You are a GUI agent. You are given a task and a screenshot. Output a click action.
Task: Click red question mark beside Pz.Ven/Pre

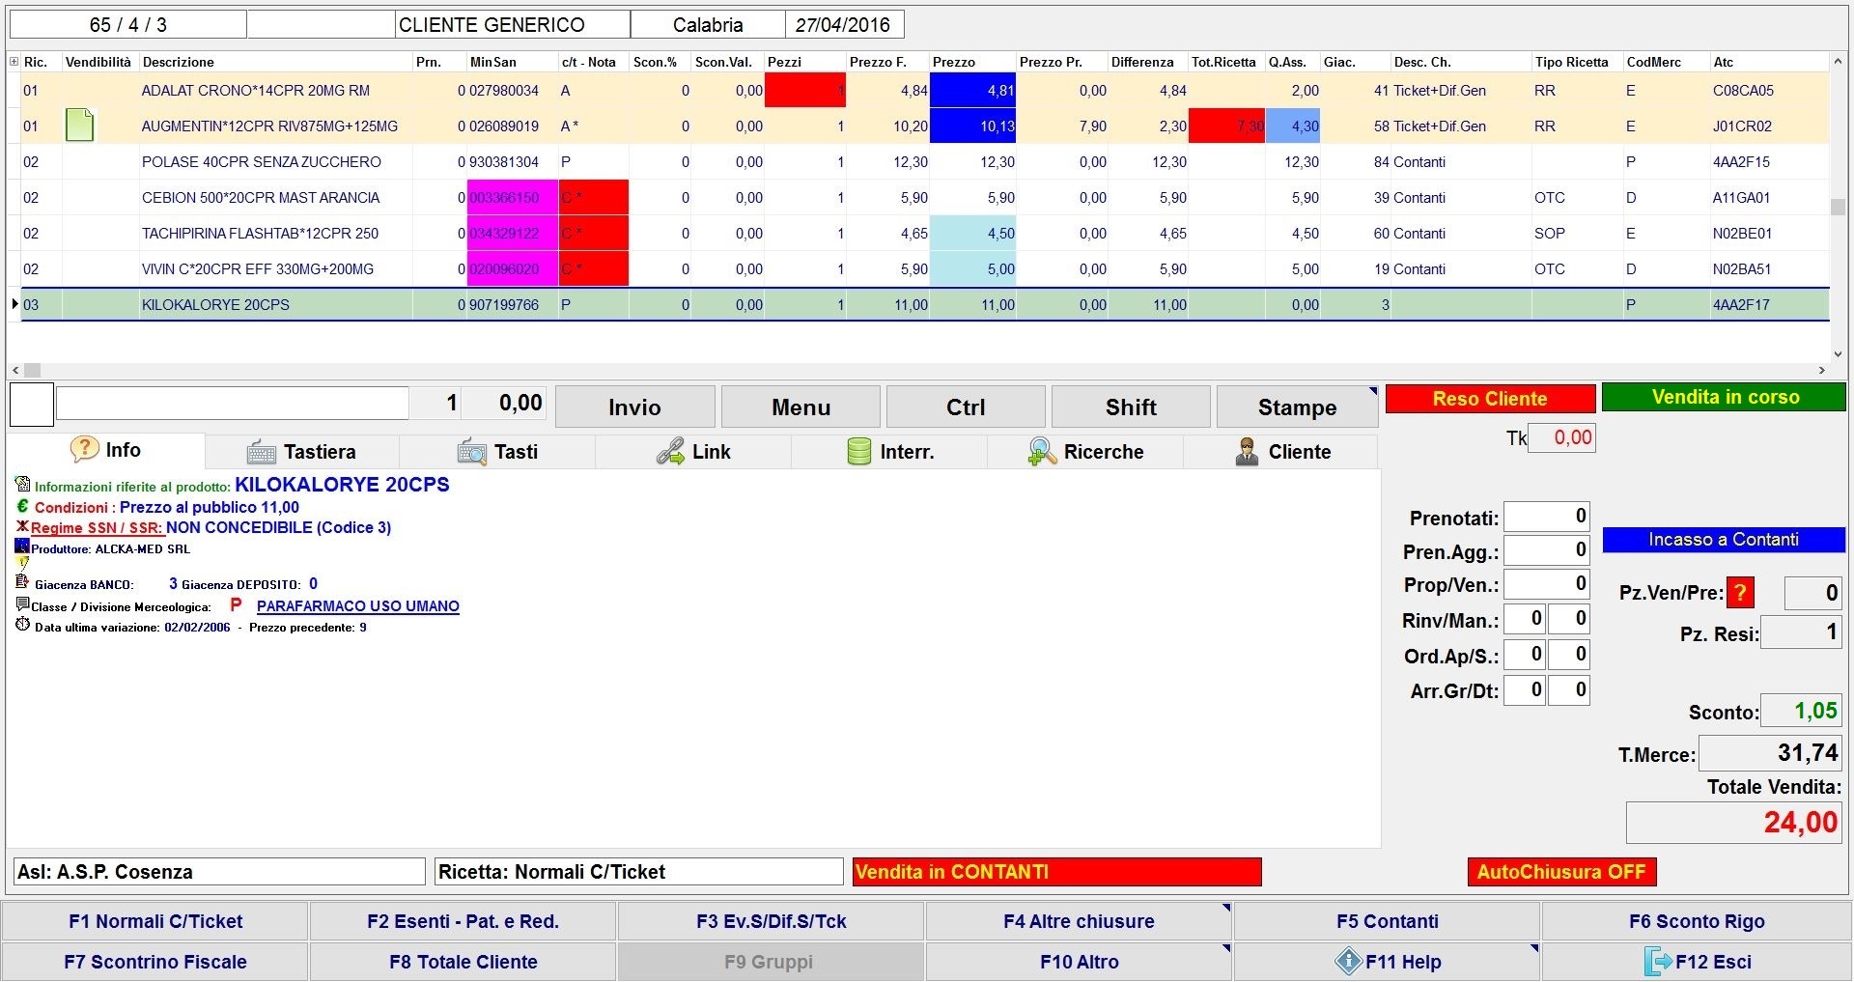pyautogui.click(x=1740, y=593)
